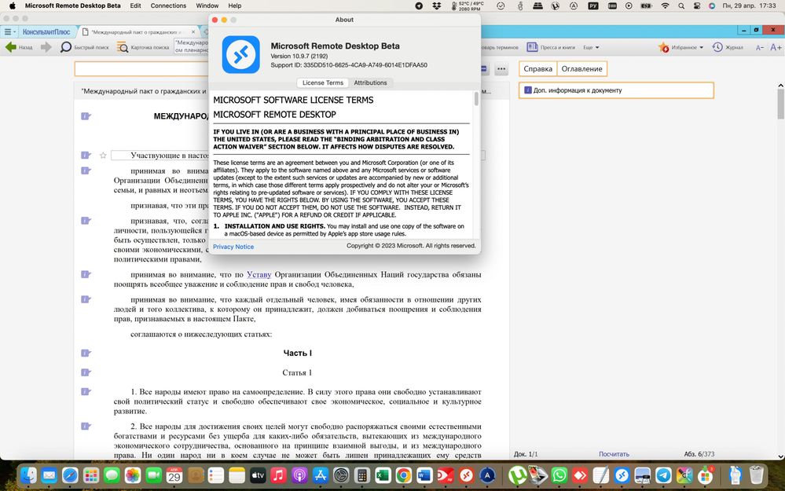Open Карточка поиска search card

coord(143,47)
